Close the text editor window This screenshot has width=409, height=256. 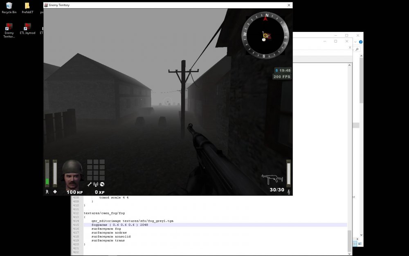(347, 41)
